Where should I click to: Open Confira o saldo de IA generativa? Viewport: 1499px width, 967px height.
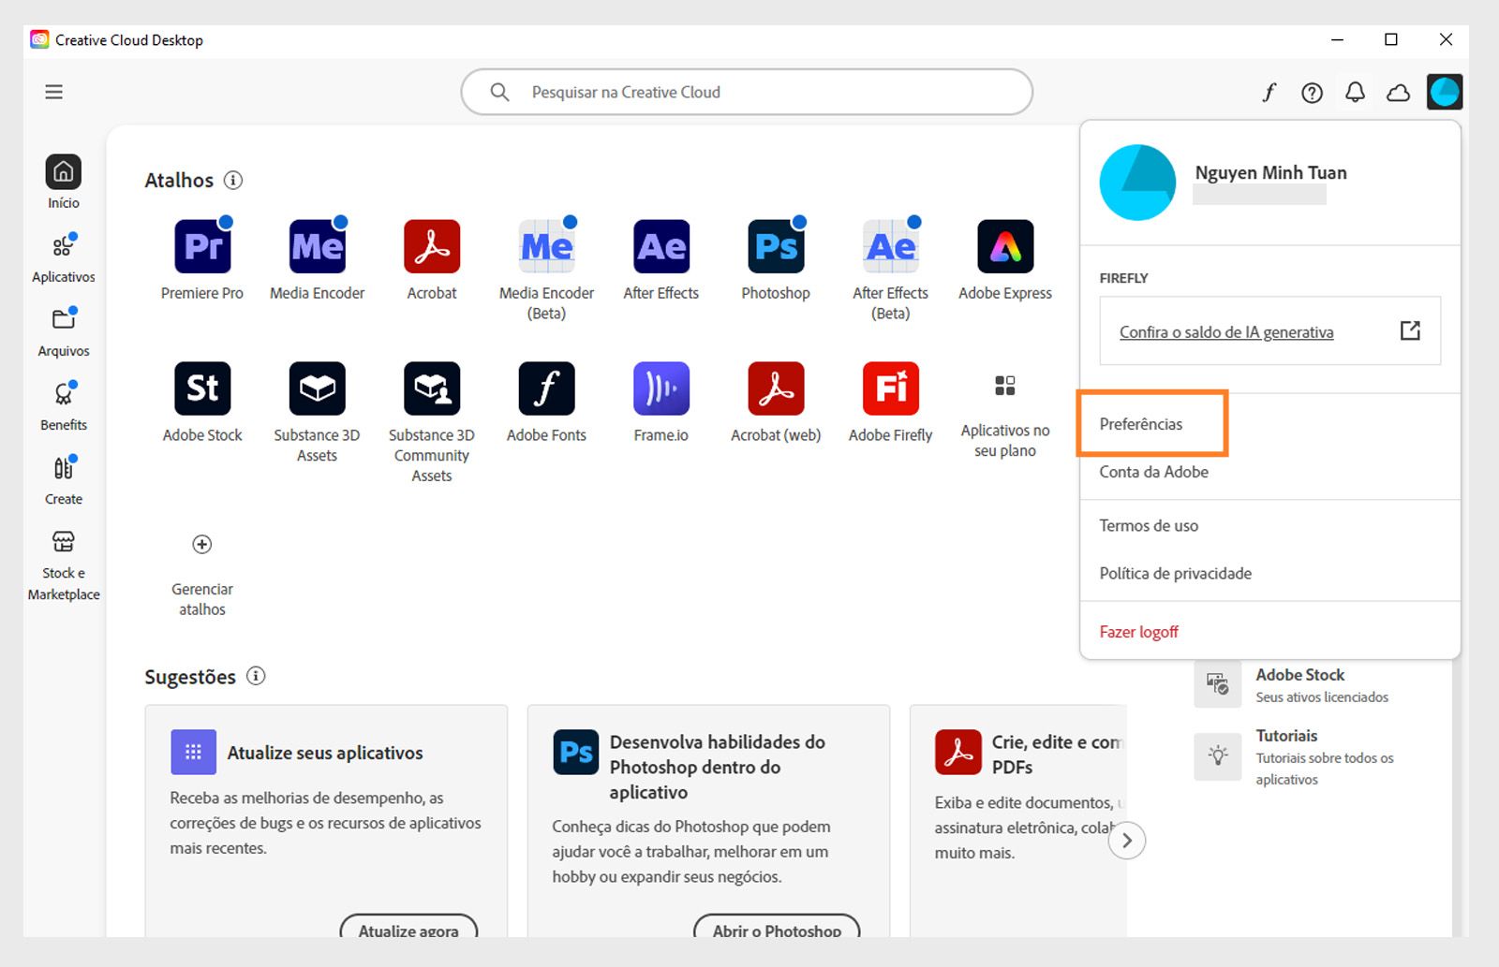click(x=1226, y=331)
